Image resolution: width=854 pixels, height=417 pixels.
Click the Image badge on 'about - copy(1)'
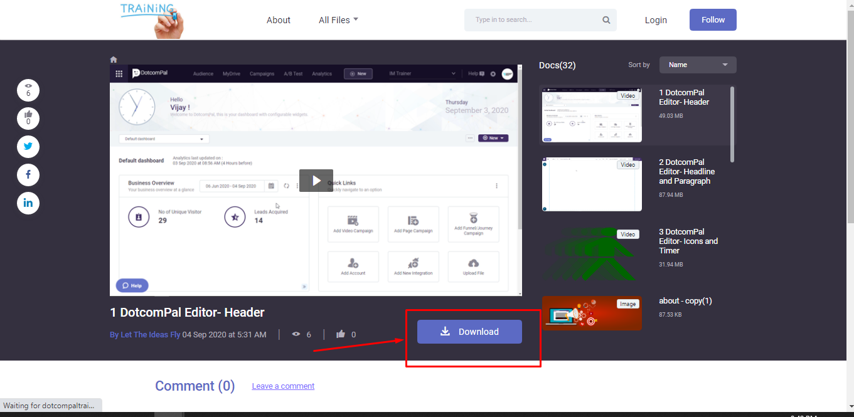point(627,304)
